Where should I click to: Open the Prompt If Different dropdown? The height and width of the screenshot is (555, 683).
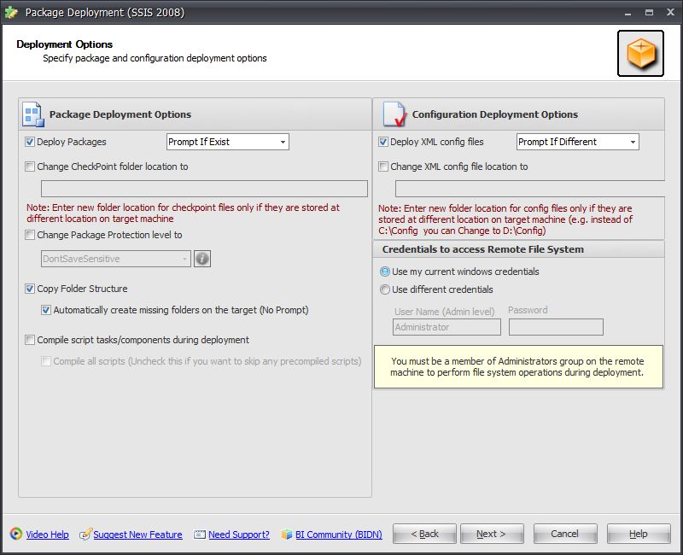(633, 142)
